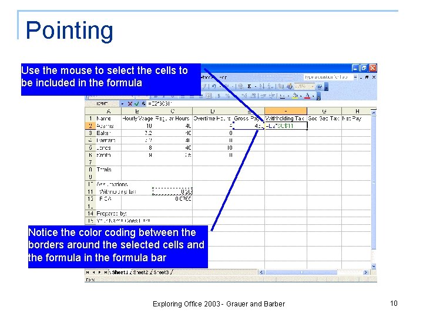Viewport: 423px width, 317px height.
Task: Click the 'Soc Sec Tax' header cell
Action: [x=324, y=119]
